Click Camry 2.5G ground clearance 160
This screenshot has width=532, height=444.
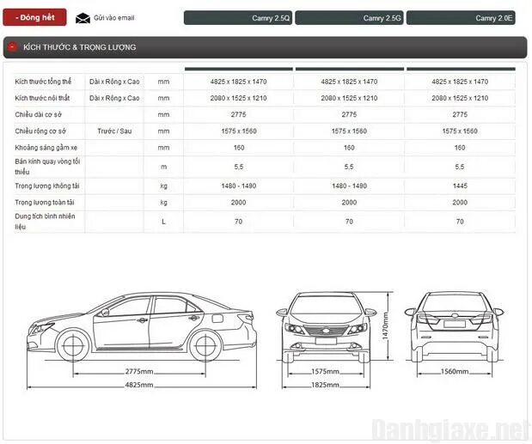[x=349, y=148]
